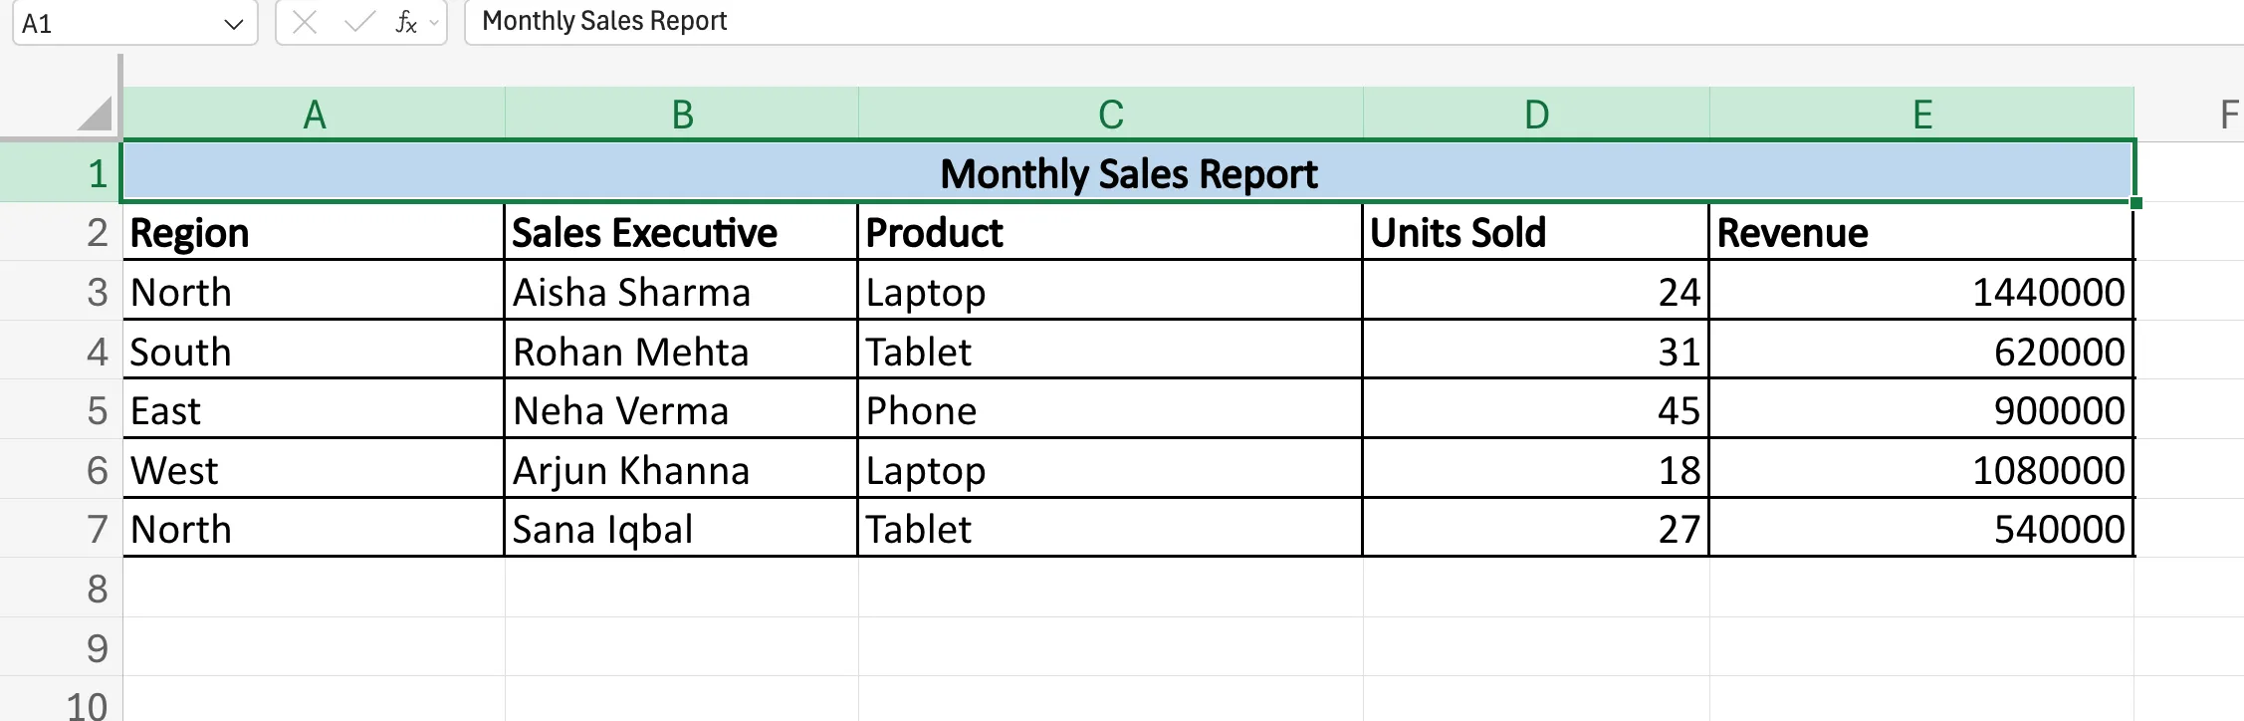Click the merged Monthly Sales Report title cell
Image resolution: width=2244 pixels, height=721 pixels.
tap(1128, 173)
